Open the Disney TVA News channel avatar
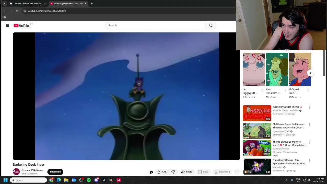Viewport: 327px width, 184px height. (x=16, y=172)
